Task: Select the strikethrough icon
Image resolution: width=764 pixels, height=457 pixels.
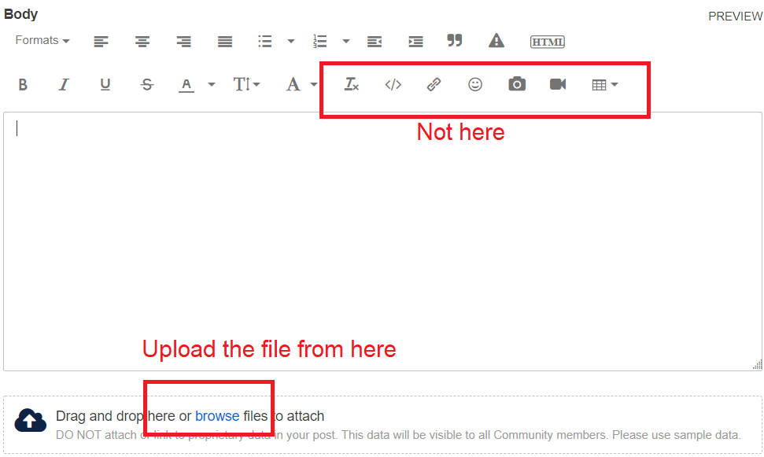Action: tap(146, 84)
